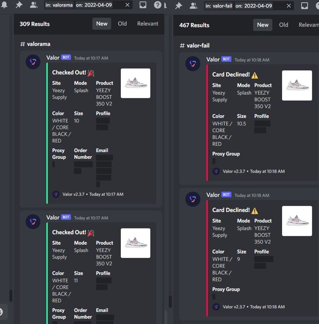The height and width of the screenshot is (324, 319).
Task: Click Valor username on size 10.5 declined message
Action: coord(213,59)
